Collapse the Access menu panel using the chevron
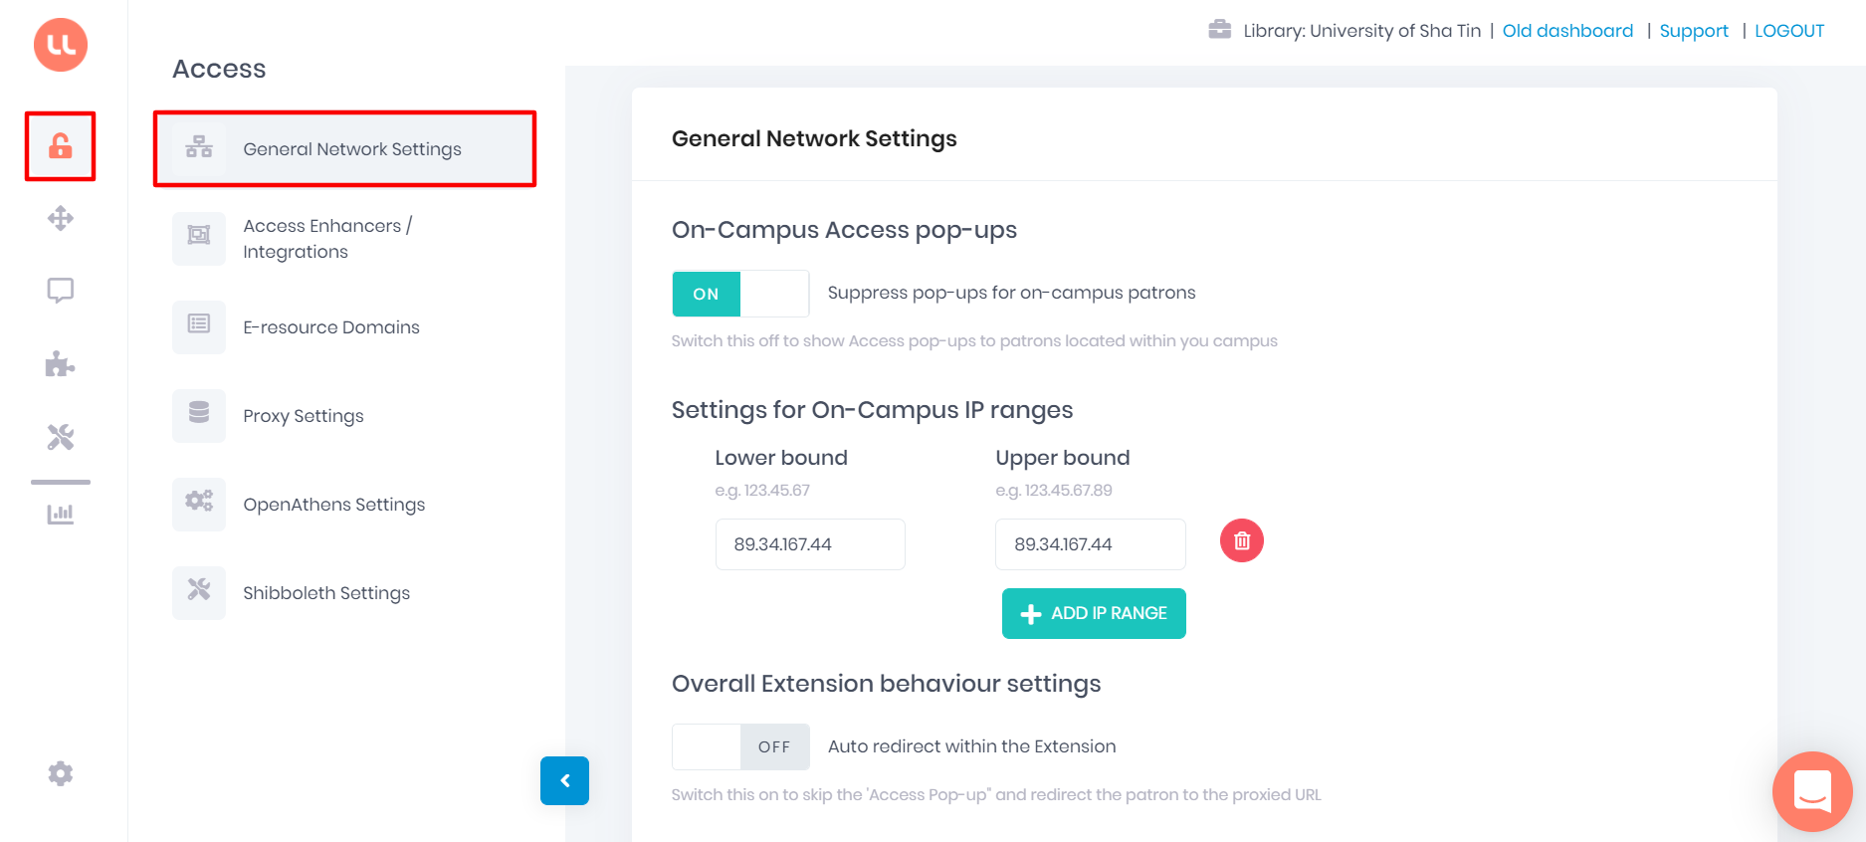The width and height of the screenshot is (1866, 842). tap(564, 781)
